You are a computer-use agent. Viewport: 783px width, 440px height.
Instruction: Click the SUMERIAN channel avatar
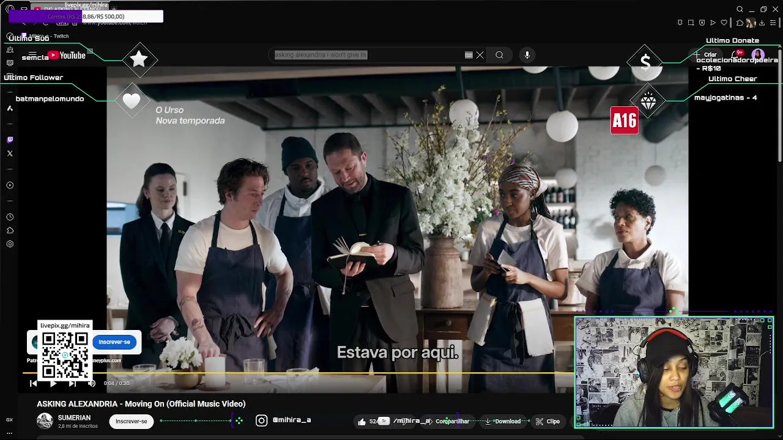45,420
